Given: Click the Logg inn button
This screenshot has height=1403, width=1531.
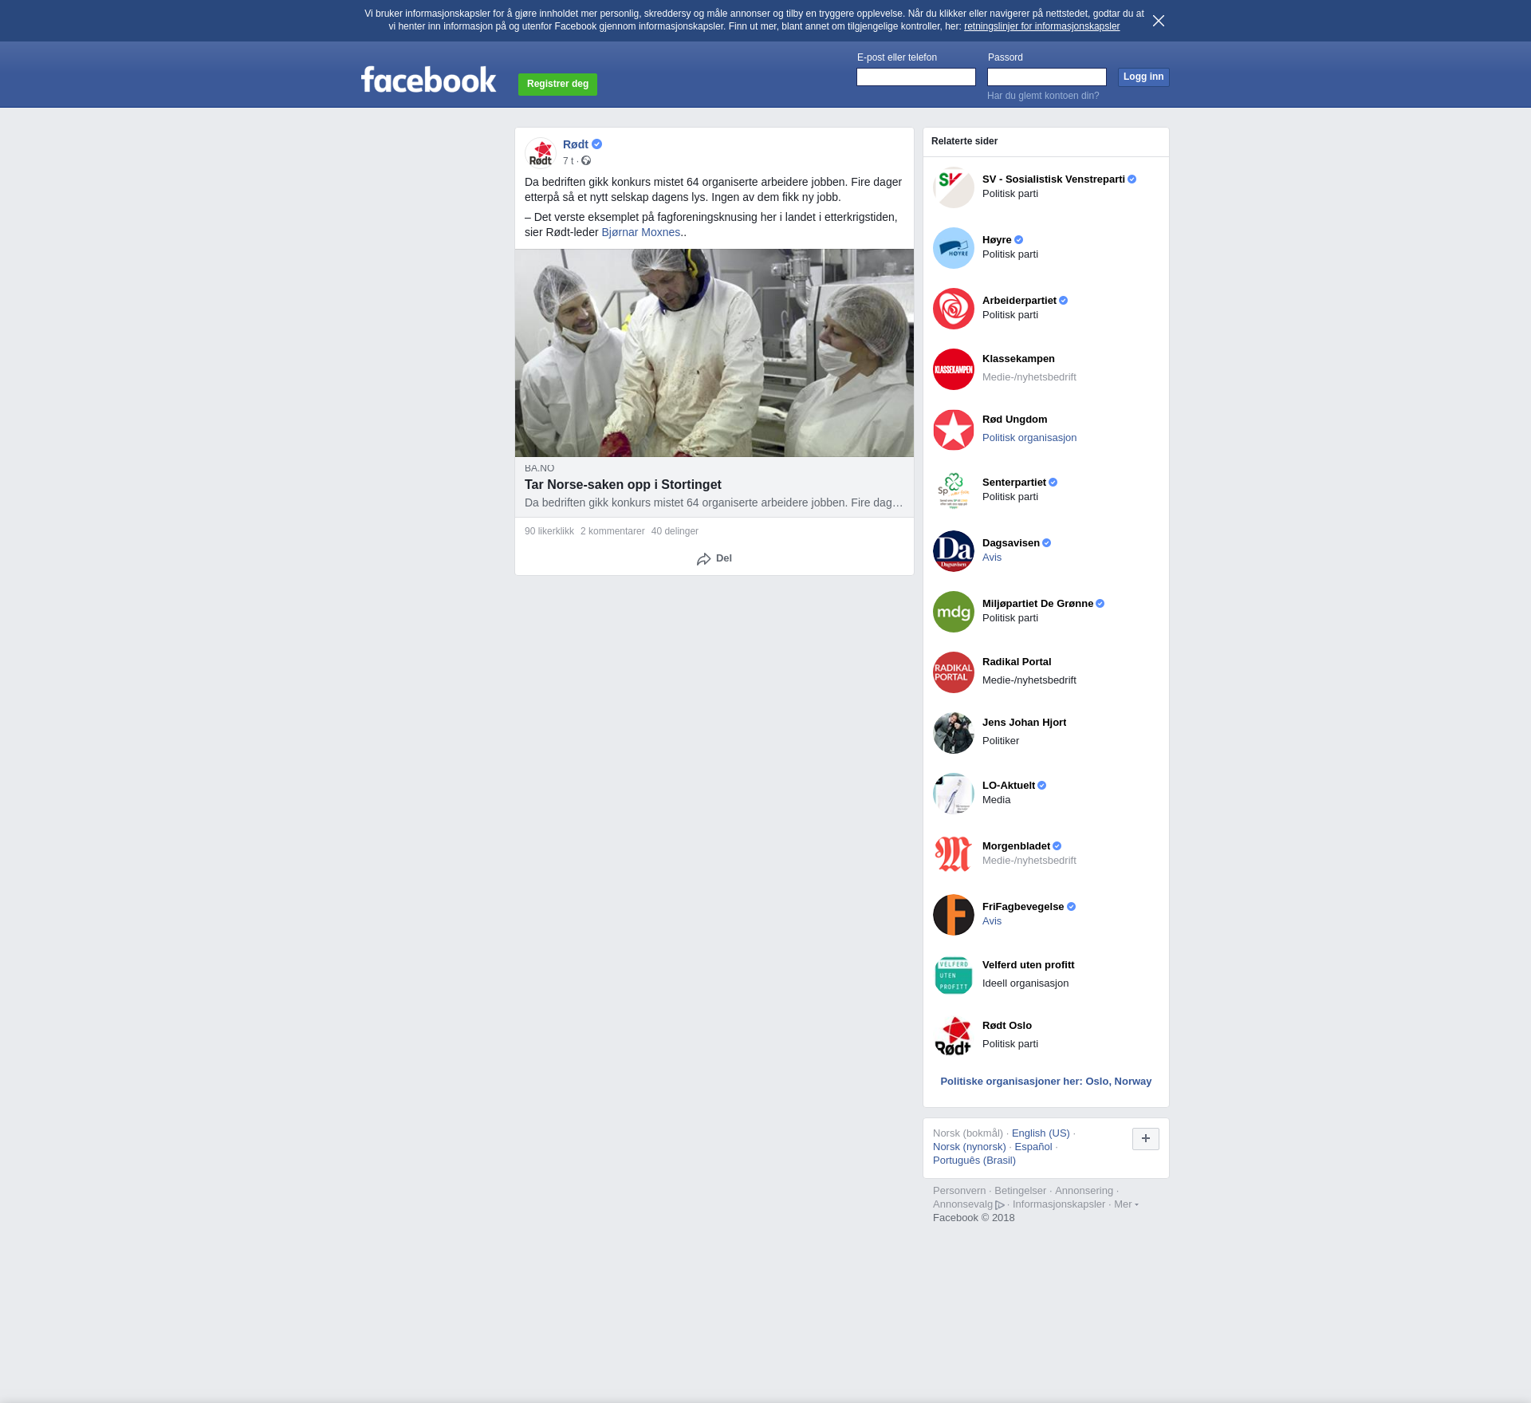Looking at the screenshot, I should tap(1143, 77).
